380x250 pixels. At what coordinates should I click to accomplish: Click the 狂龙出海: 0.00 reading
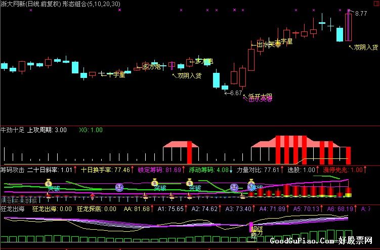(x=52, y=209)
